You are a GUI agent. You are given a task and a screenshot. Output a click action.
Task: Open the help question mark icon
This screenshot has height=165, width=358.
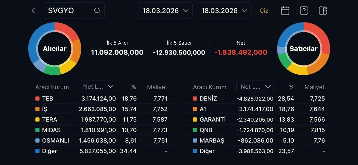tap(304, 11)
